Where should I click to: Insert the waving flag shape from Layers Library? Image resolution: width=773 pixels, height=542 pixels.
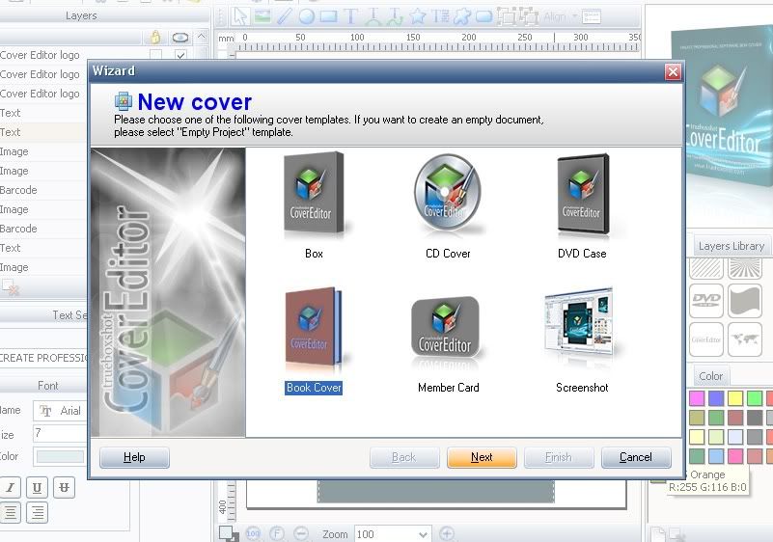(745, 300)
